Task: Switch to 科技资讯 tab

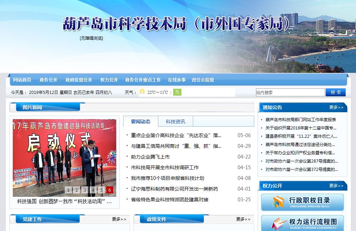Action: 176,122
